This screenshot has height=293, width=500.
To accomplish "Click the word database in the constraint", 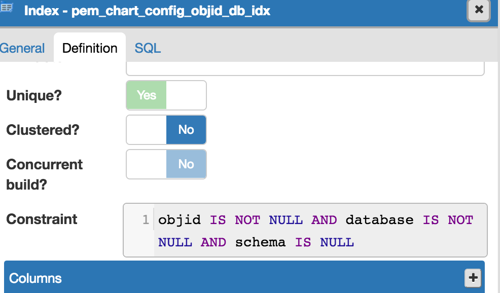I will (379, 220).
